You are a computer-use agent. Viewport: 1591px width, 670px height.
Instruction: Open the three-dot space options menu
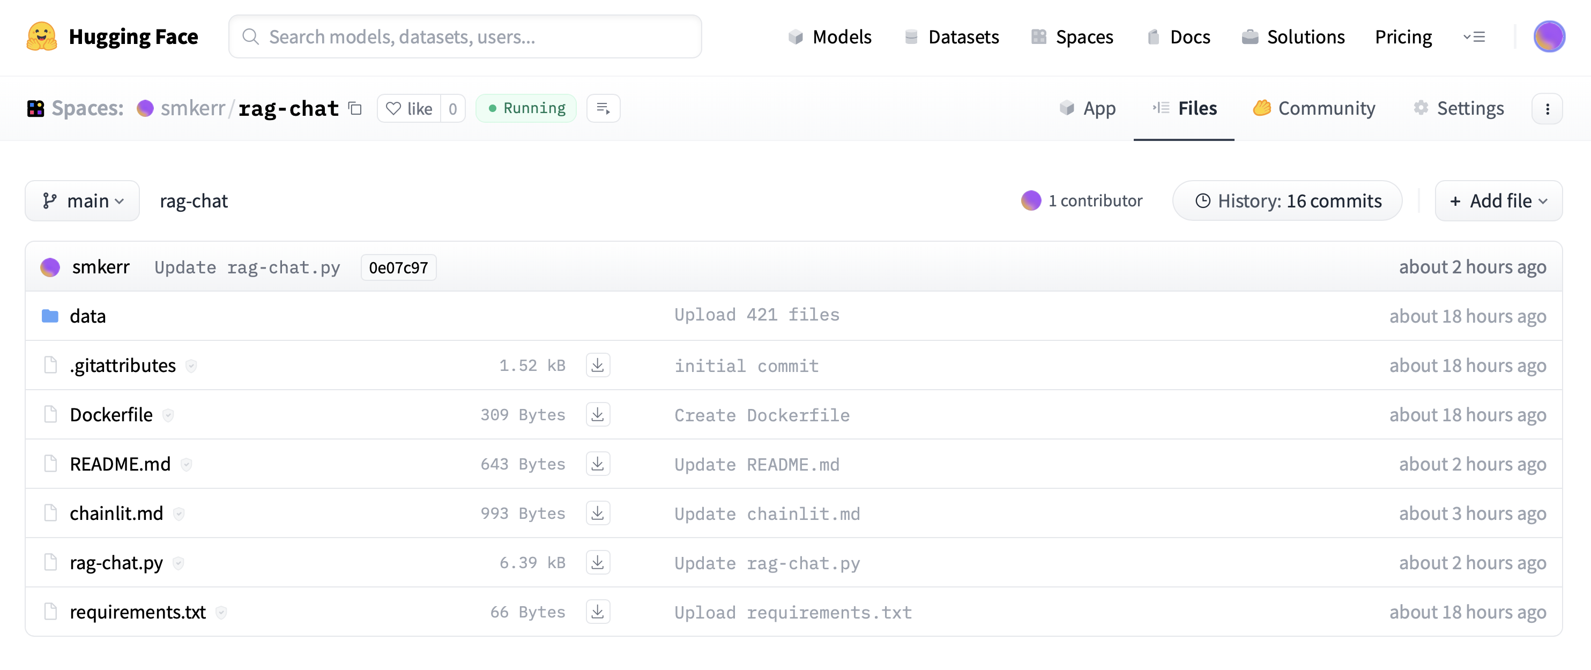(x=1547, y=109)
